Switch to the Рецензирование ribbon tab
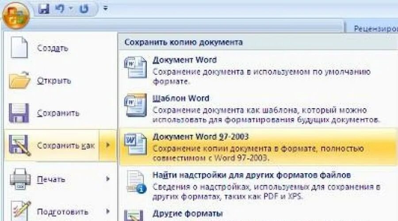The image size is (398, 221). point(375,29)
